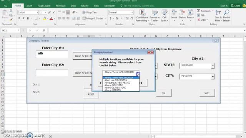Click the Tell me what you want to do box

click(x=138, y=6)
